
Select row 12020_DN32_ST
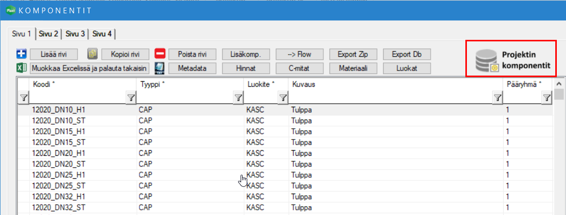click(x=285, y=207)
